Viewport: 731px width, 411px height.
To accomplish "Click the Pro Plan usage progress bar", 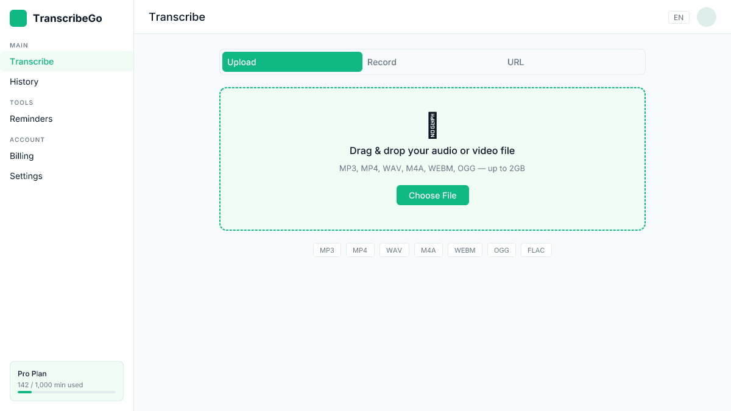I will coord(66,392).
